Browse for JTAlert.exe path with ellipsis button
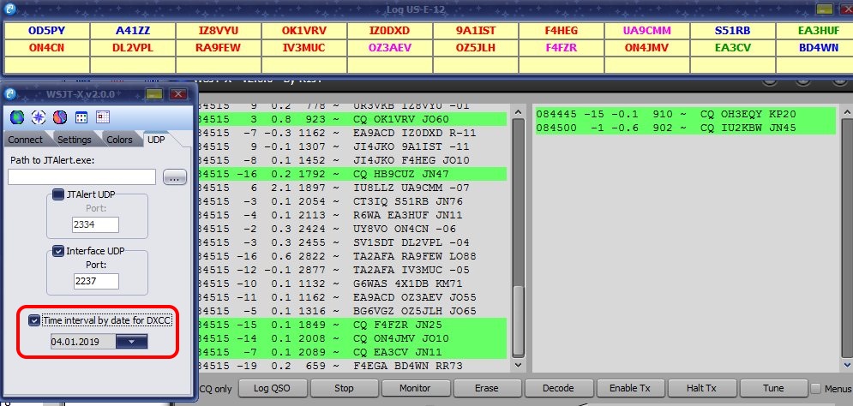 click(x=174, y=177)
